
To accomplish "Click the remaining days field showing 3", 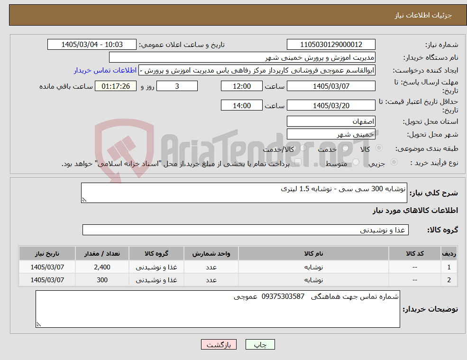I will 177,86.
